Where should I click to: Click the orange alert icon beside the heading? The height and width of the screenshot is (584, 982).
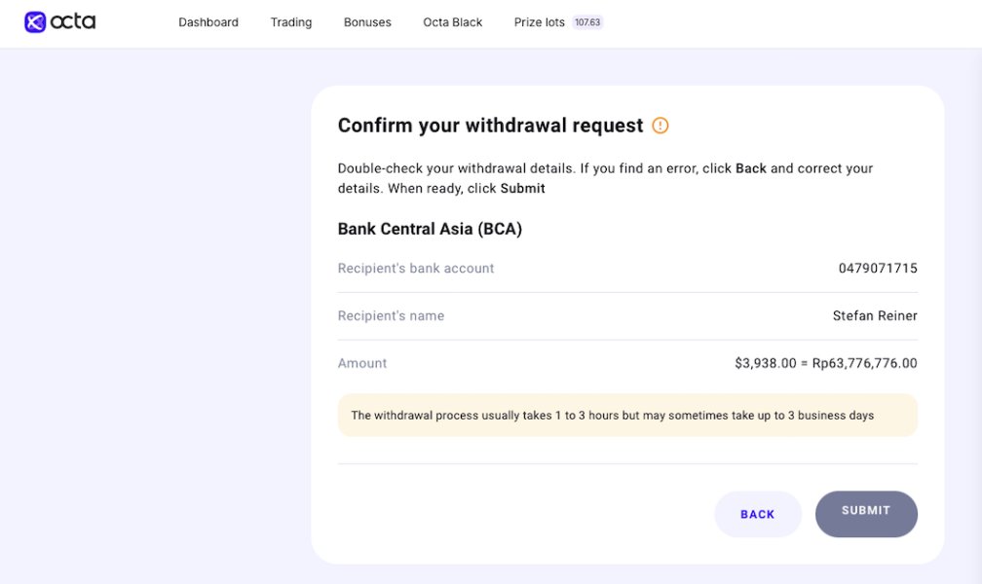661,126
